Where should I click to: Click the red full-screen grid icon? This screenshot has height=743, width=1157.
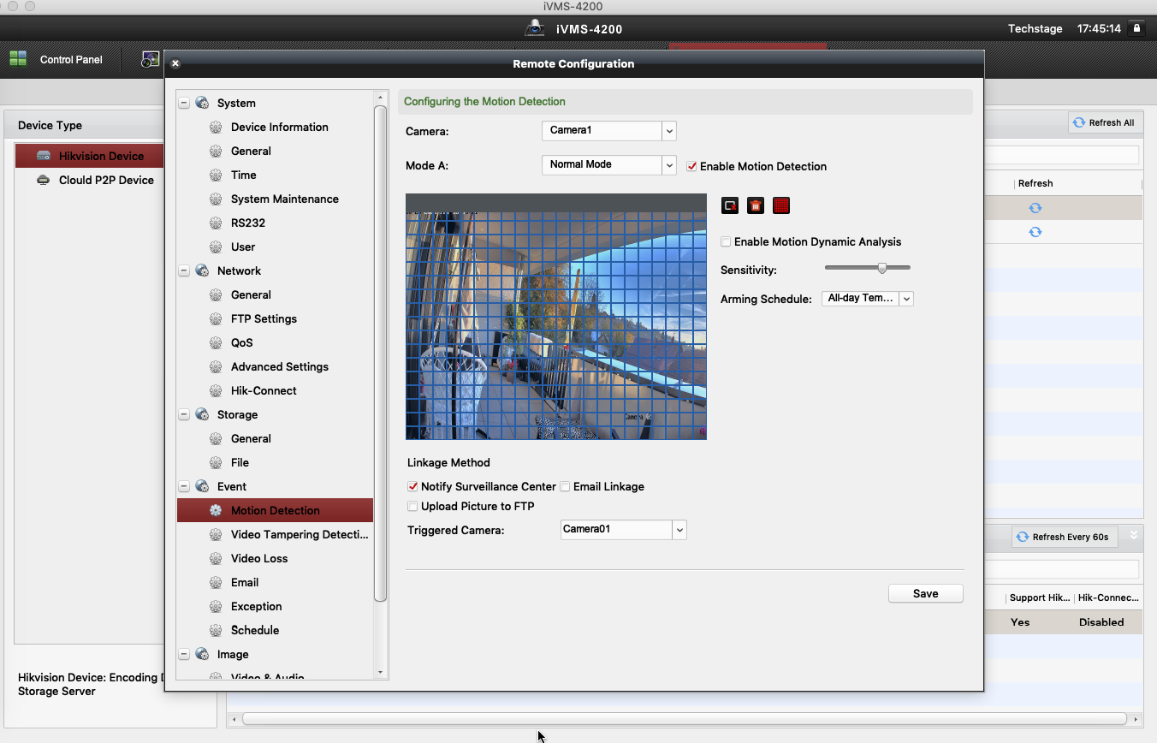click(781, 205)
